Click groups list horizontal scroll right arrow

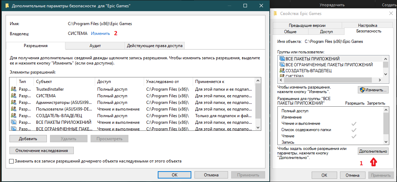click(x=380, y=80)
